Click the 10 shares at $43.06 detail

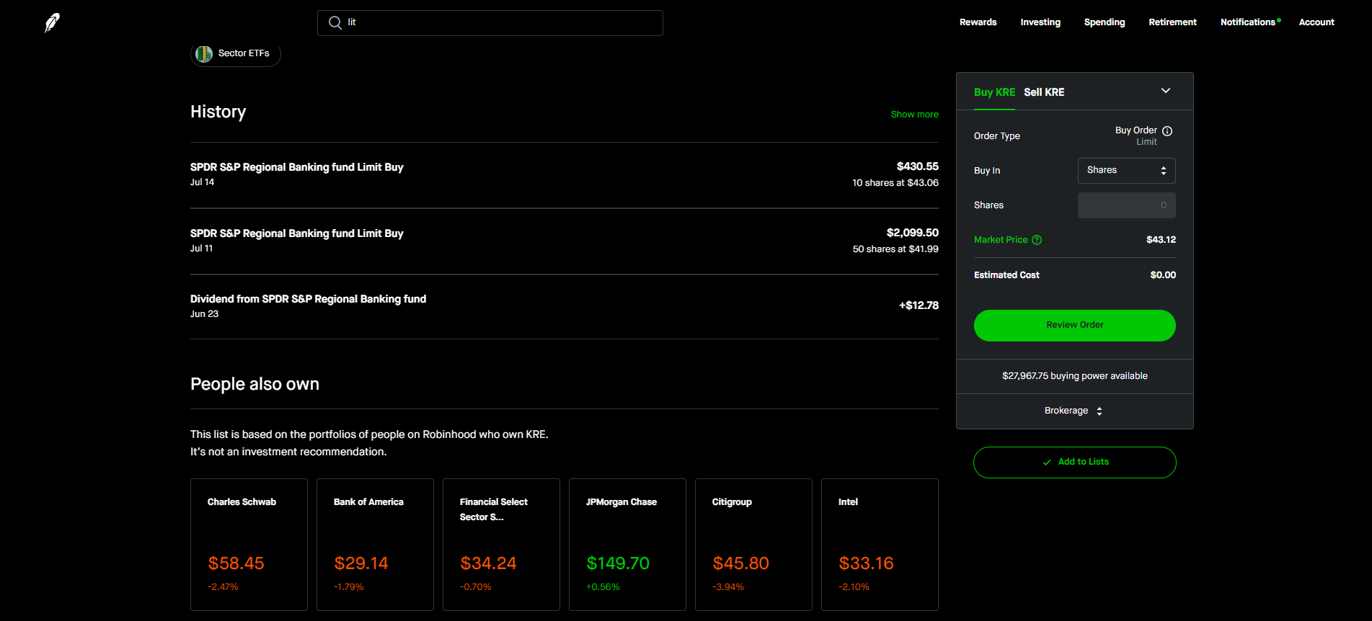pos(895,183)
